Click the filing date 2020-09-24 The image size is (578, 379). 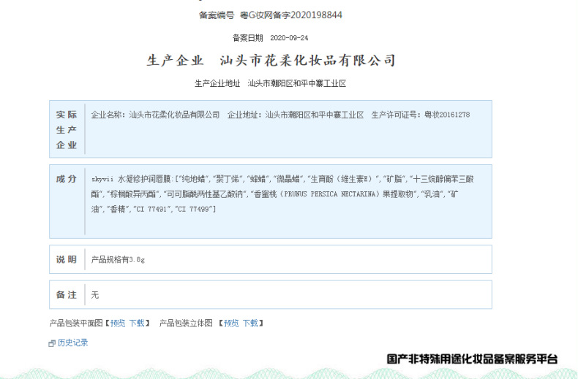(289, 38)
